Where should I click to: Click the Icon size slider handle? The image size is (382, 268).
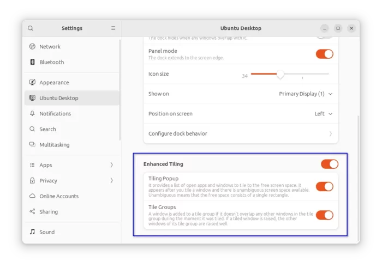tap(280, 74)
